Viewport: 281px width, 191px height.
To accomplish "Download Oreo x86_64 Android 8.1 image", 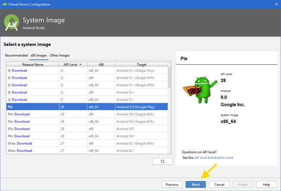I will (x=24, y=151).
